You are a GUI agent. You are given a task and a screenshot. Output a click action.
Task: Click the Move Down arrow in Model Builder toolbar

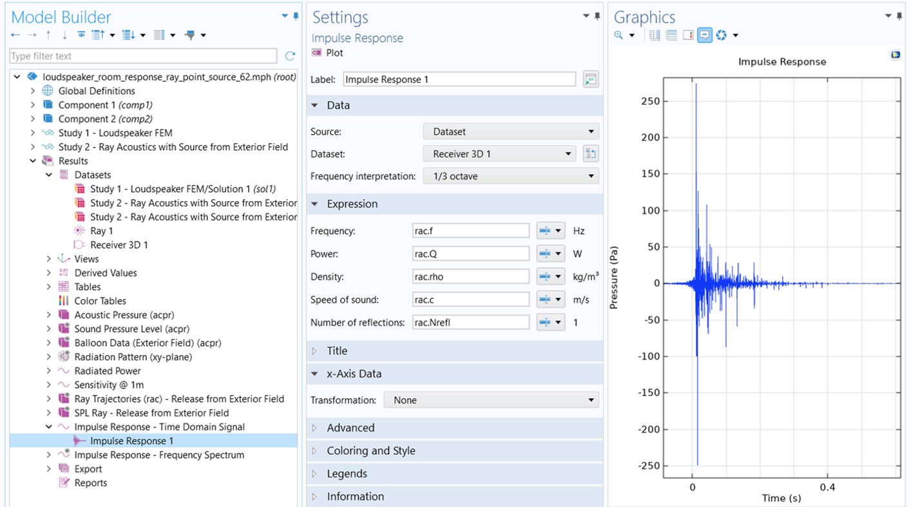(64, 35)
